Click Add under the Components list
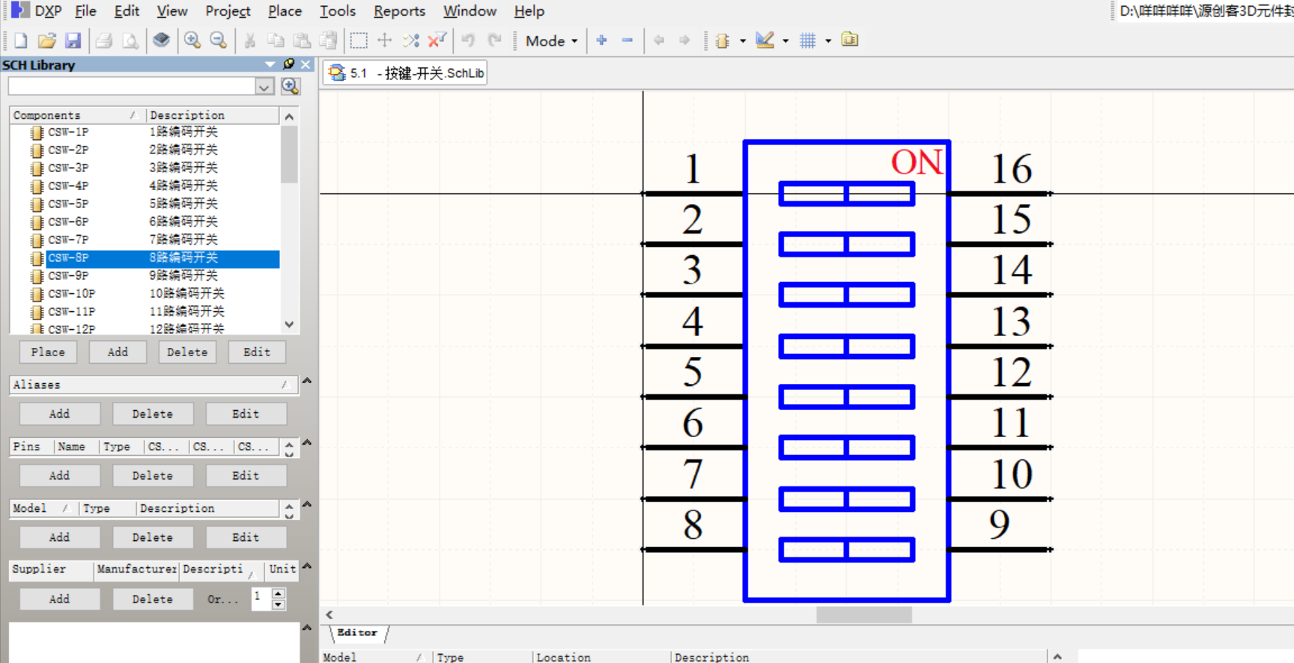Image resolution: width=1294 pixels, height=663 pixels. 118,352
